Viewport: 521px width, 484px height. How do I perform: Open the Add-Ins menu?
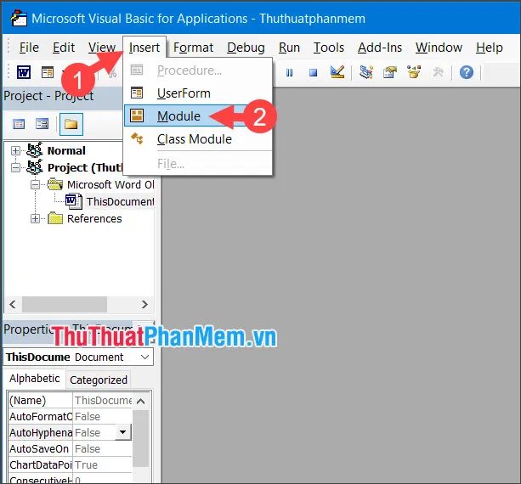pos(380,48)
